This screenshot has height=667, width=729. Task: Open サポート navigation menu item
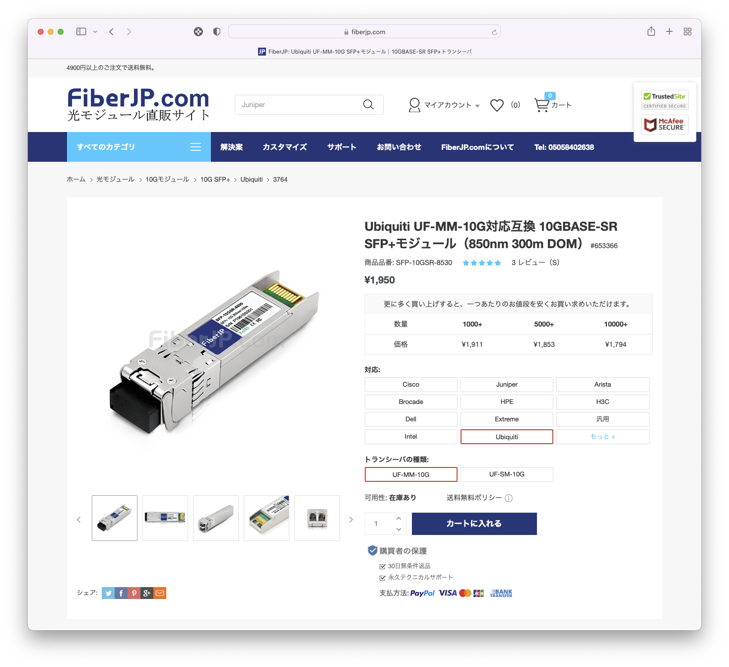(x=341, y=147)
